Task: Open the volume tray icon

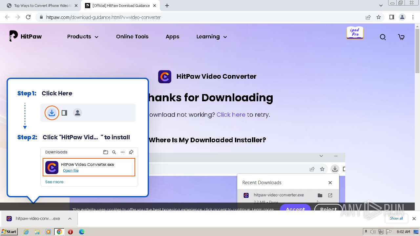Action: (373, 232)
